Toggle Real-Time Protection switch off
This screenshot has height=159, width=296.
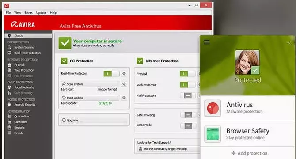tap(112, 74)
